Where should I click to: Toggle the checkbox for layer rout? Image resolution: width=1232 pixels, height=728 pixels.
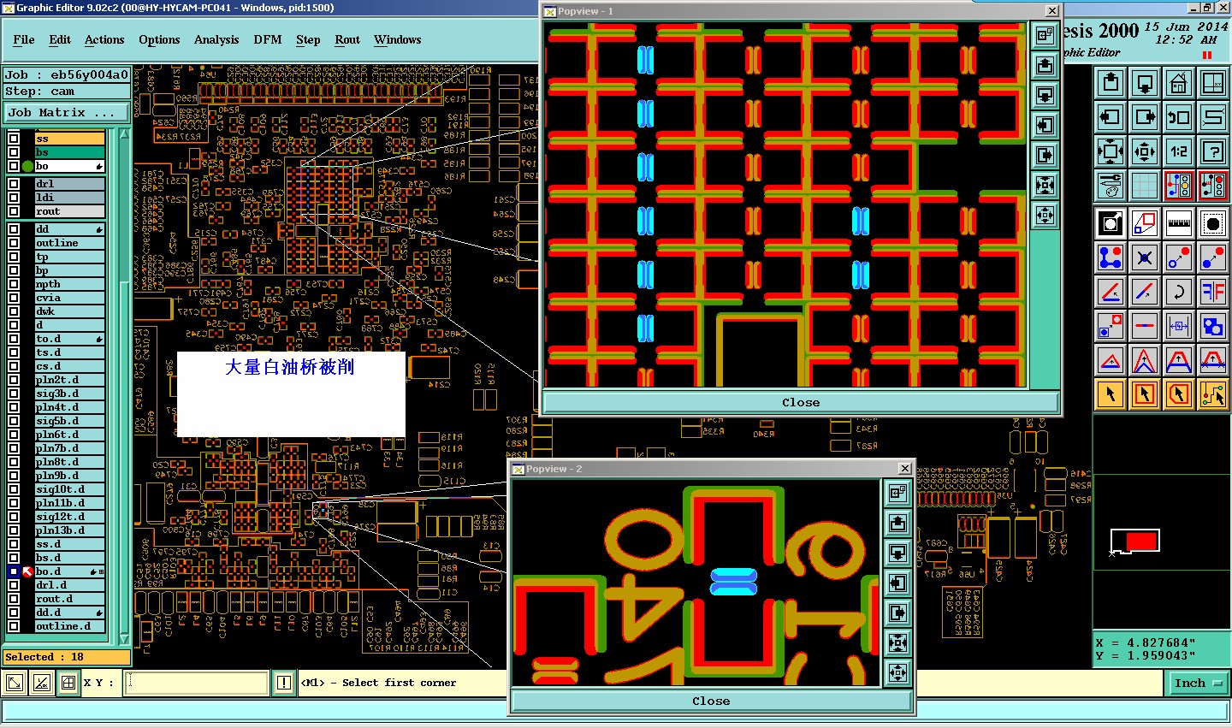[x=14, y=211]
